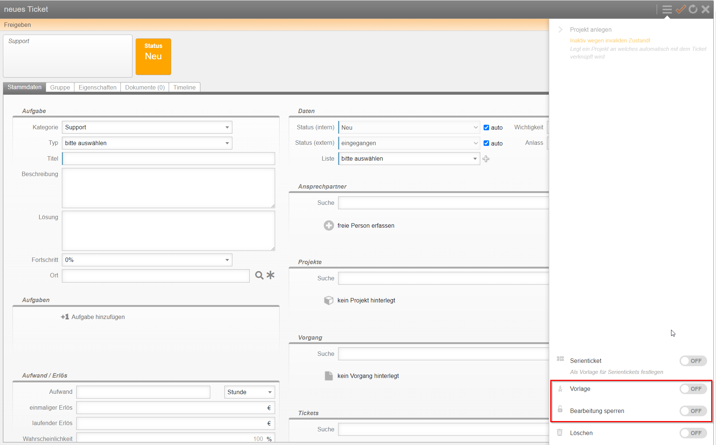Click the Vorlage pin icon
This screenshot has width=716, height=445.
pyautogui.click(x=560, y=389)
